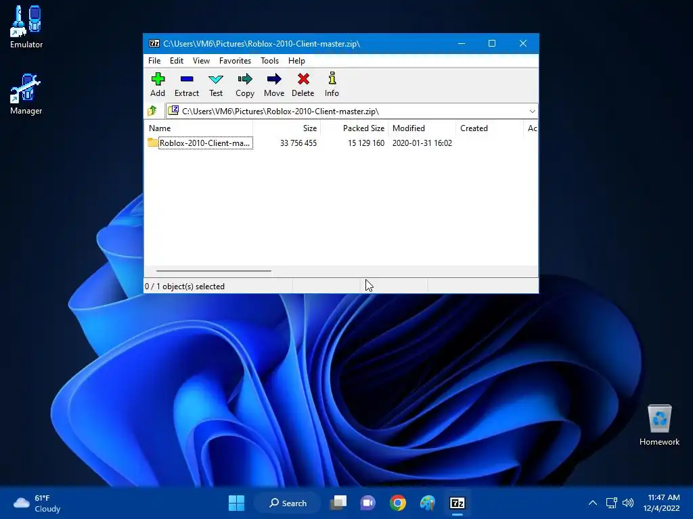Open the clock and date flyout
This screenshot has width=693, height=519.
661,503
